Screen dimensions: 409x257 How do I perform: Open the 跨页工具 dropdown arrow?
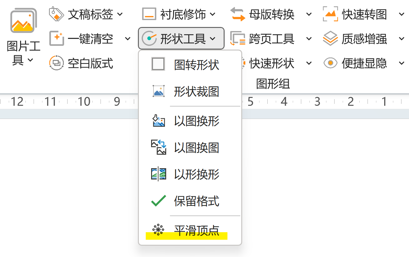click(x=309, y=39)
